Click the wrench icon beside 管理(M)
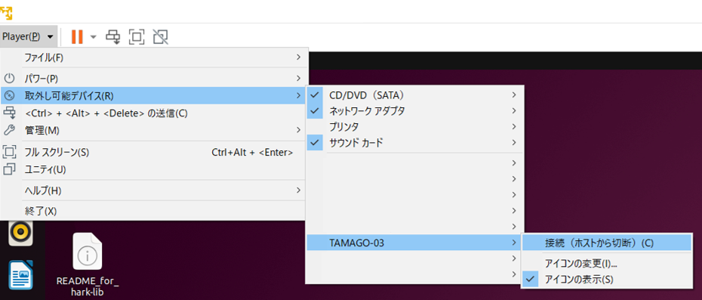702x300 pixels. point(9,131)
